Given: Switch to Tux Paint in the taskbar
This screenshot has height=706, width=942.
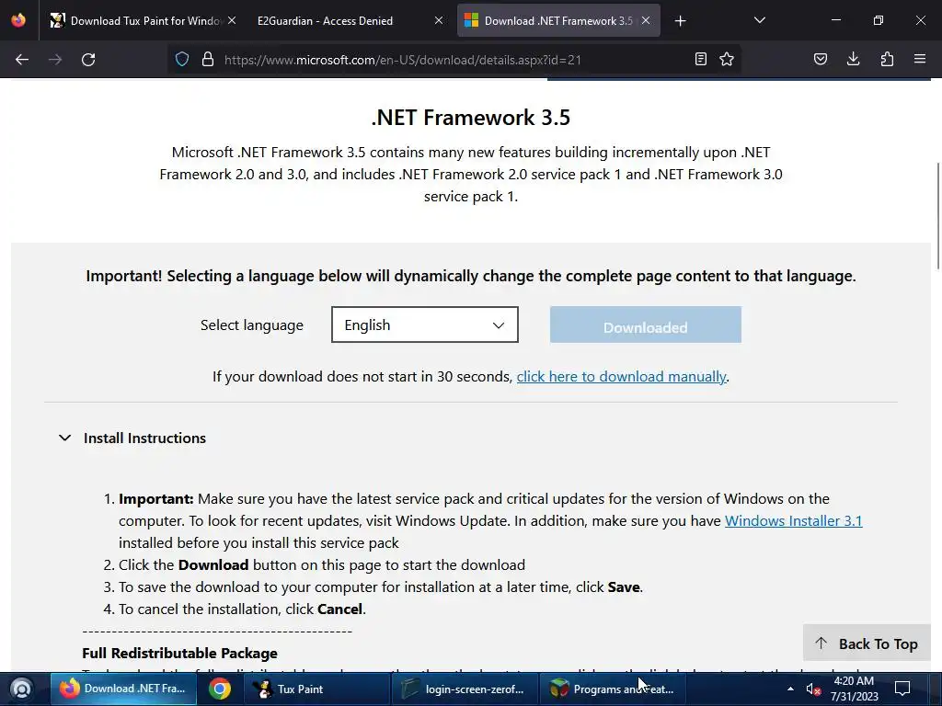Looking at the screenshot, I should point(316,689).
